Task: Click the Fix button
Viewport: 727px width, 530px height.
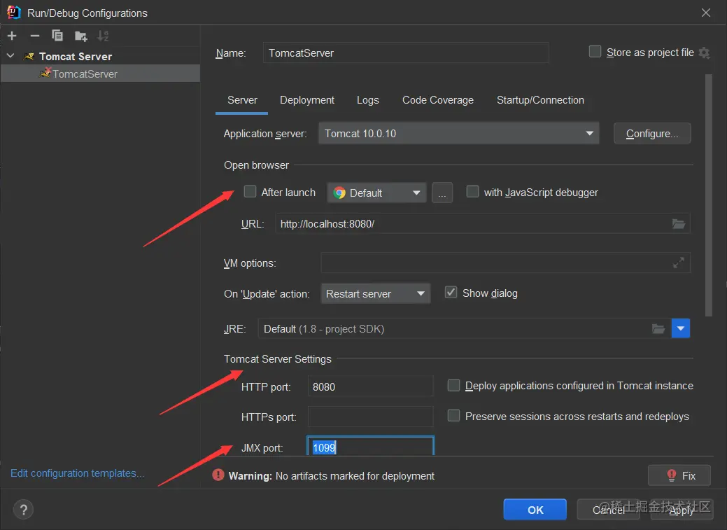Action: [679, 475]
